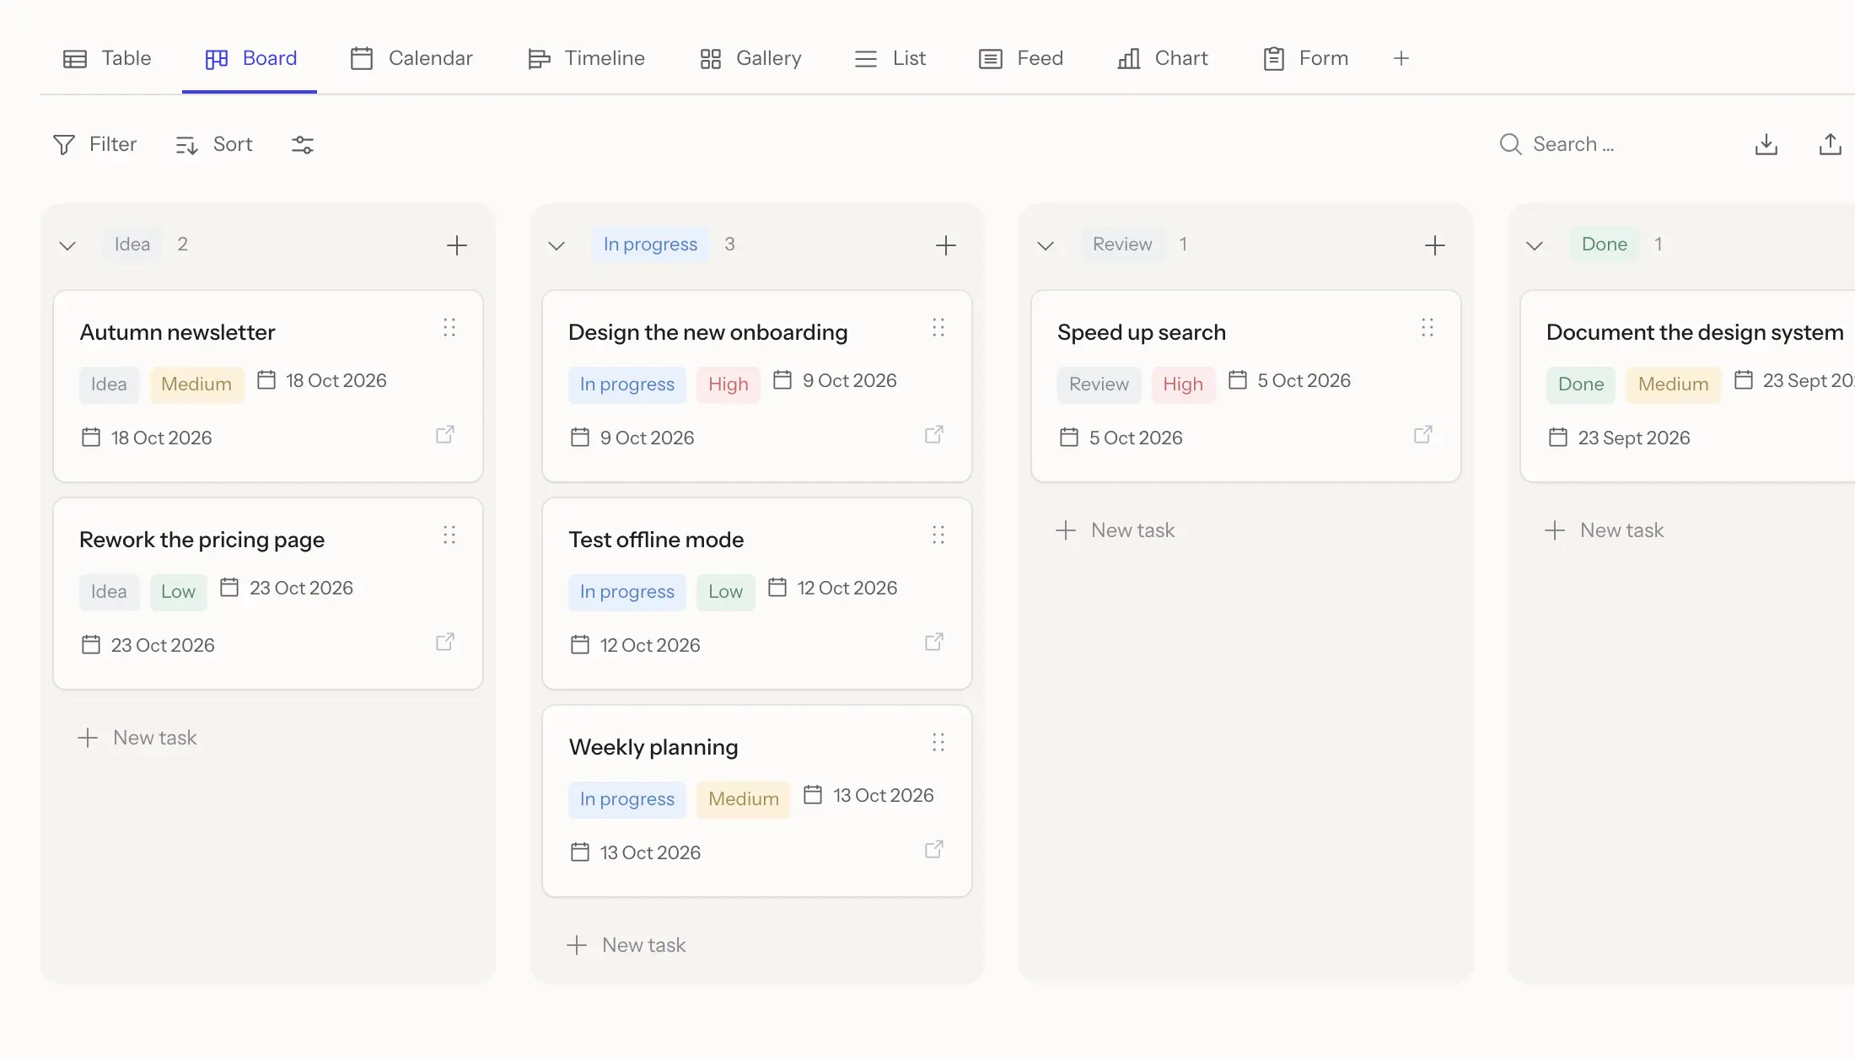Switch to the Chart view tab
Screen dimensions: 1855x1059
1162,58
